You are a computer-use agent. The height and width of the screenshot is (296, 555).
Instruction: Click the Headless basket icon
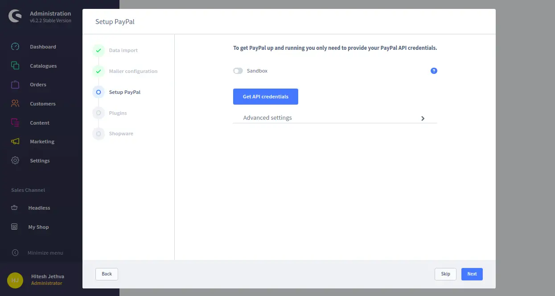(x=14, y=208)
